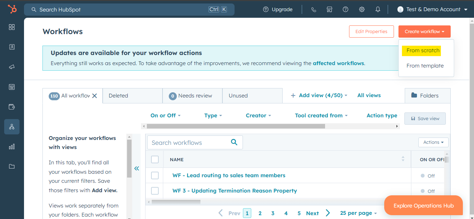Viewport: 474px width, 219px height.
Task: Open the Contacts icon in the sidebar
Action: [11, 47]
